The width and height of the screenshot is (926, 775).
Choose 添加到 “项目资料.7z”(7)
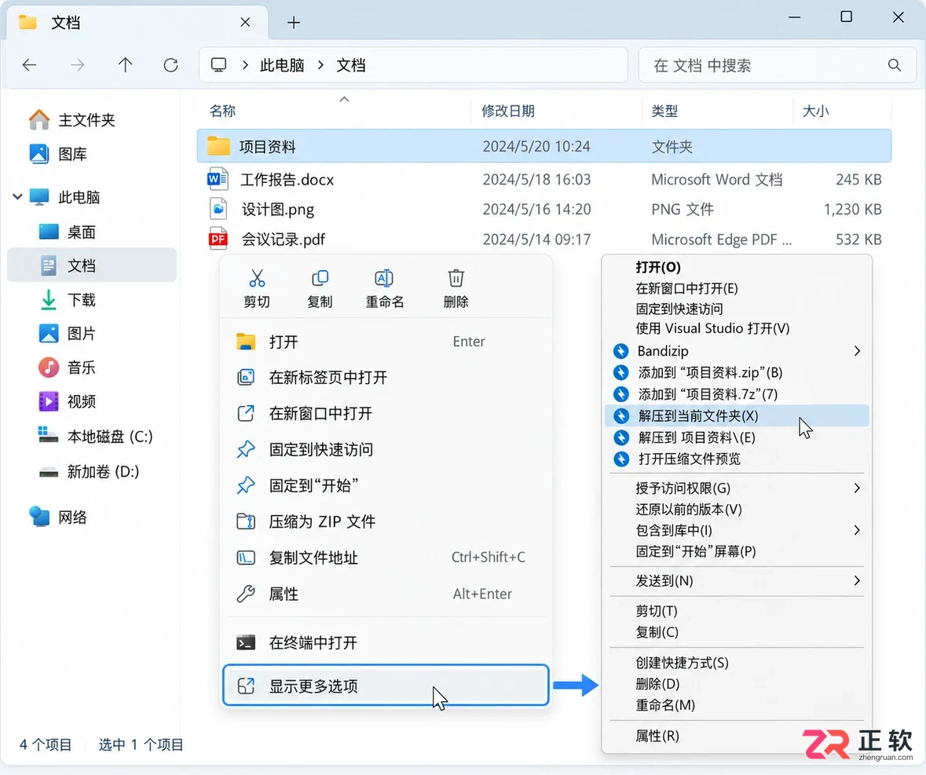pyautogui.click(x=737, y=394)
